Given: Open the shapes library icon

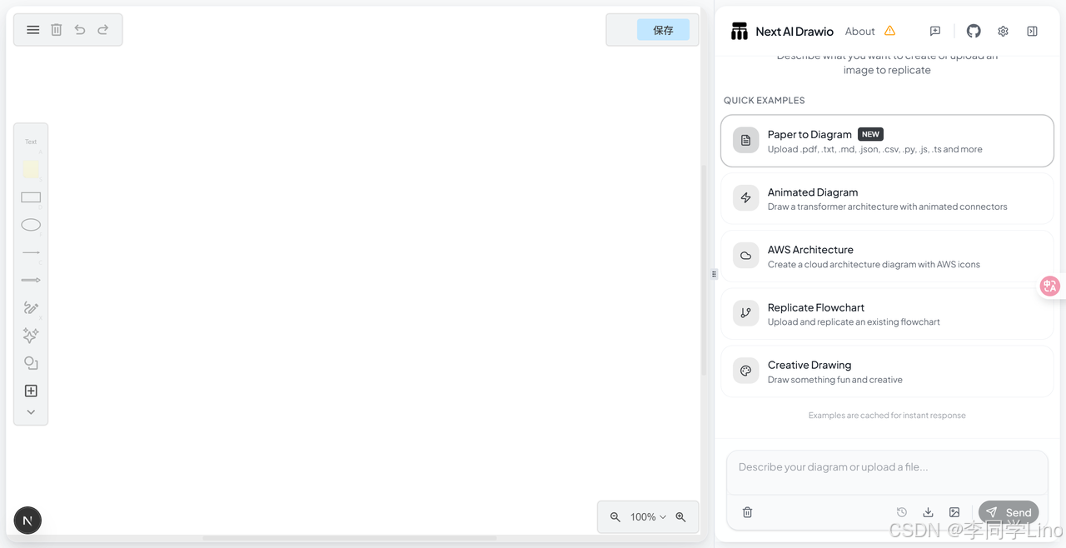Looking at the screenshot, I should click(31, 363).
